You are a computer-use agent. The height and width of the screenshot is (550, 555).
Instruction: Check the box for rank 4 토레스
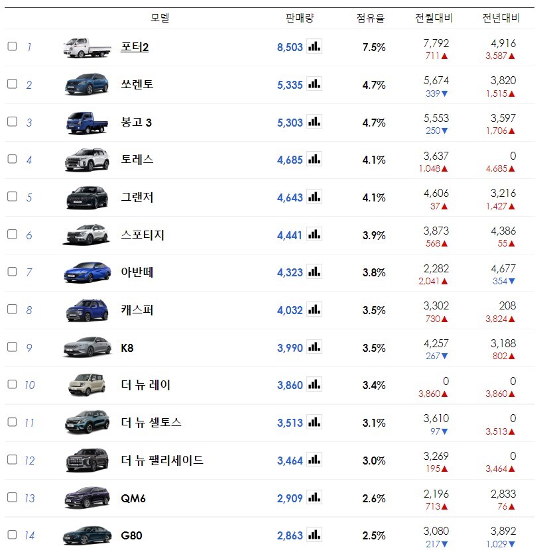[12, 159]
